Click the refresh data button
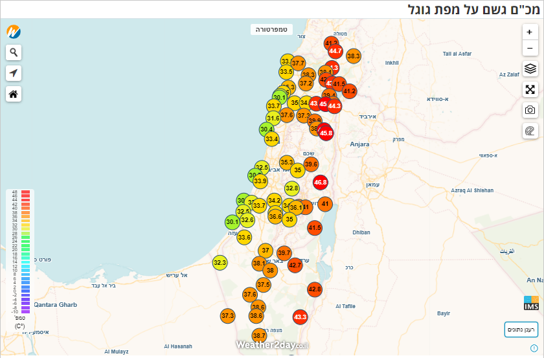 [521, 330]
